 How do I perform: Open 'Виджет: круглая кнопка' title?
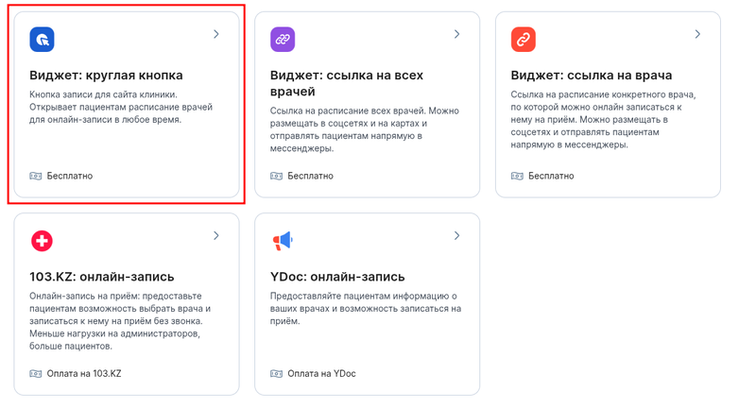coord(106,75)
